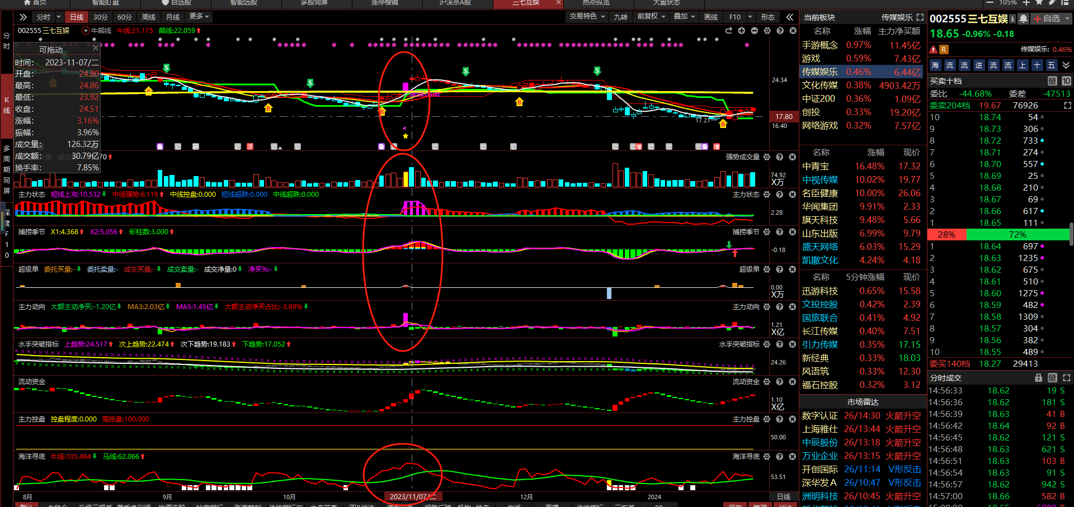1074x507 pixels.
Task: Open the 更多 periods dropdown
Action: pyautogui.click(x=199, y=17)
